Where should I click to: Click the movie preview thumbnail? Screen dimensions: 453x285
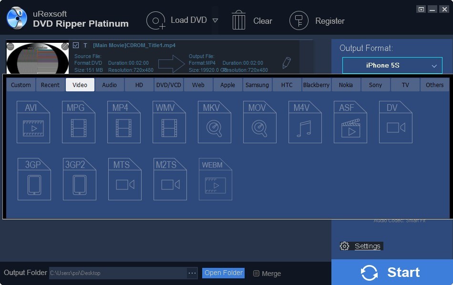[x=38, y=58]
